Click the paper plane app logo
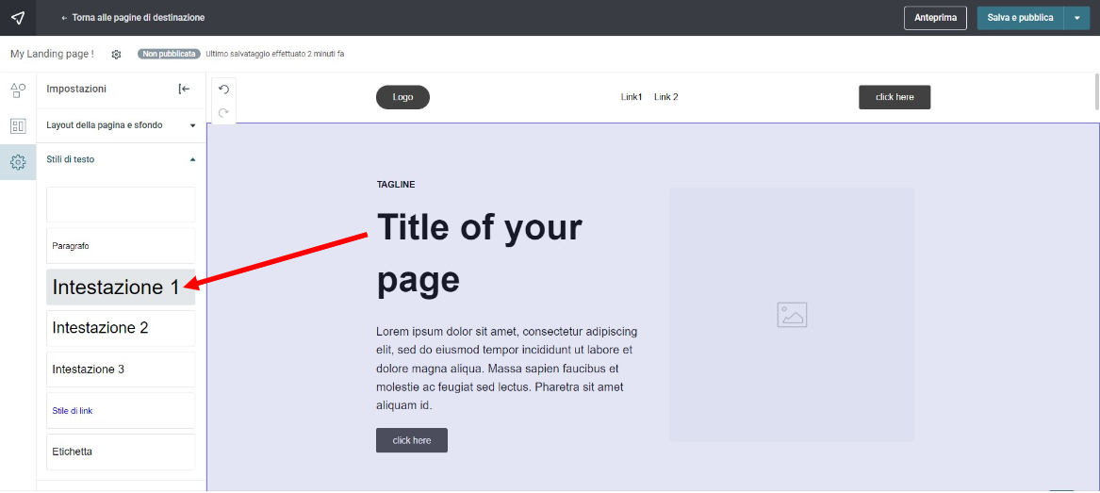 18,18
